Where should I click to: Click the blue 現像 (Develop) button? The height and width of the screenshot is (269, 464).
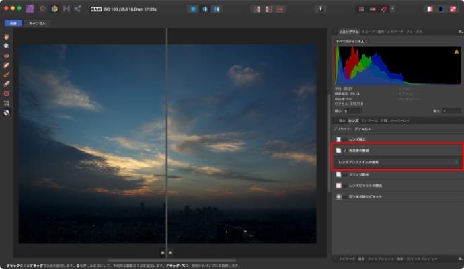[13, 23]
